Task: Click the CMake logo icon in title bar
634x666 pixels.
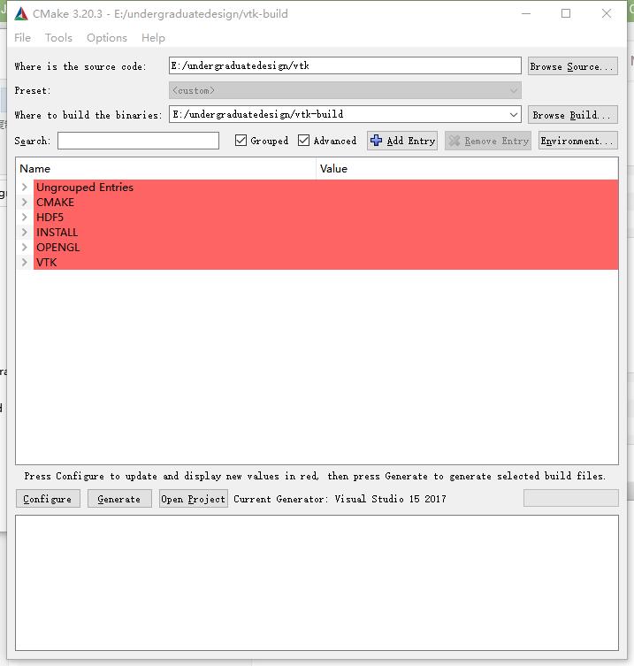Action: click(x=21, y=14)
